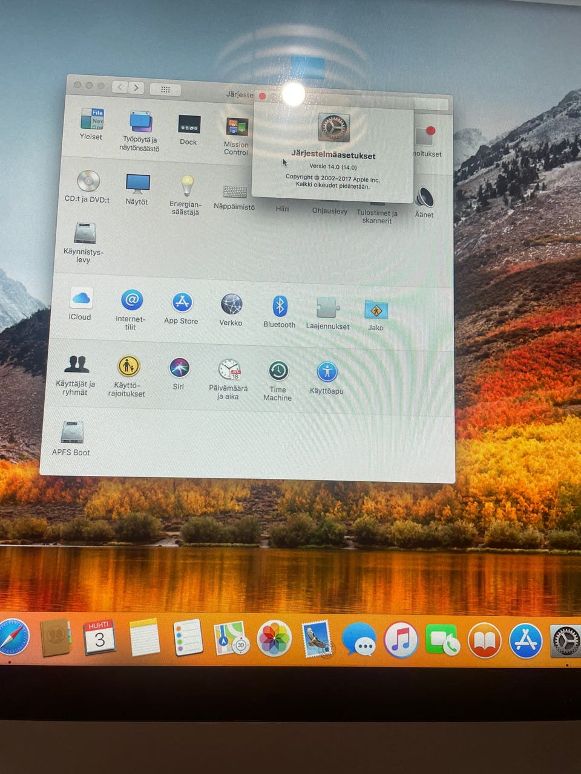Open App Store from the Dock
Image resolution: width=581 pixels, height=774 pixels.
pyautogui.click(x=526, y=641)
